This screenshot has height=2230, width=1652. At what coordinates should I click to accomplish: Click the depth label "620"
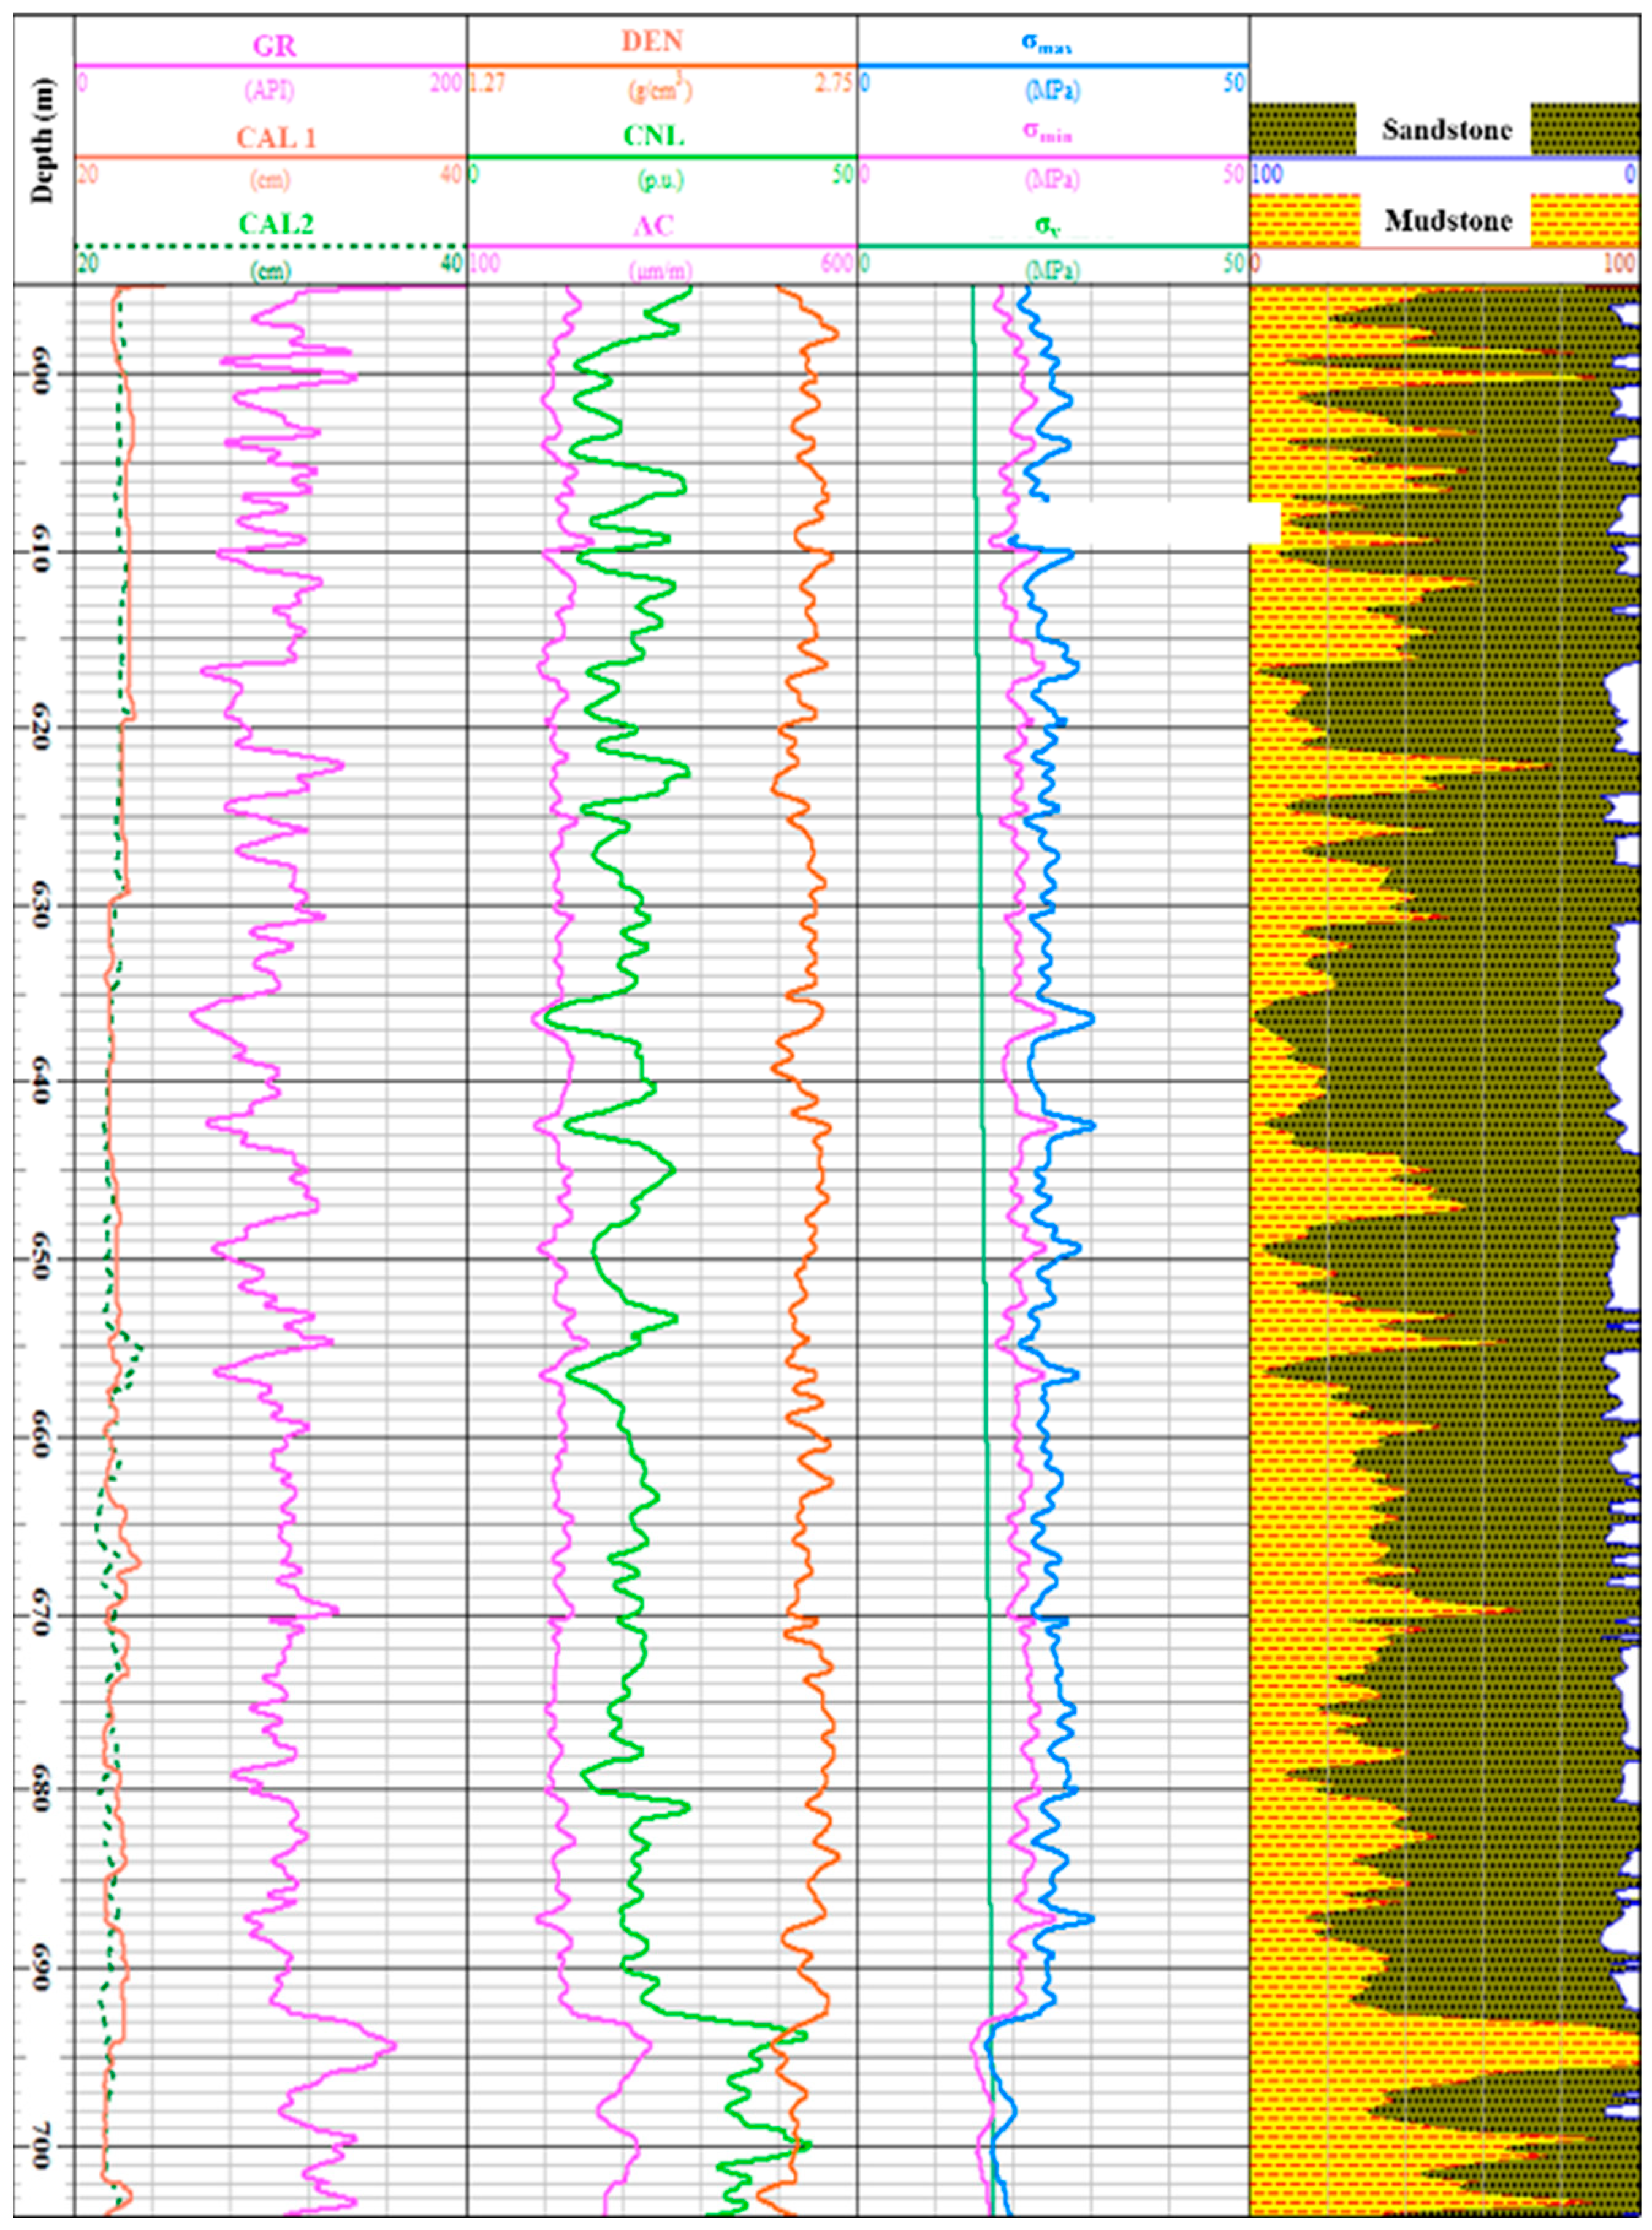click(x=43, y=728)
